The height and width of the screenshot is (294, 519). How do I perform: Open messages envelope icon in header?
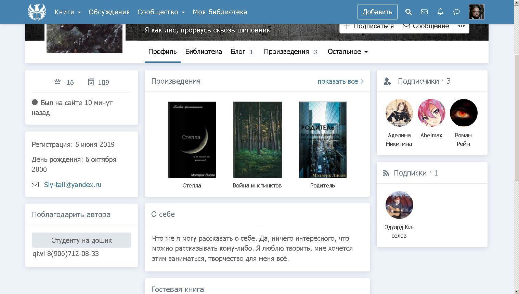tap(424, 12)
